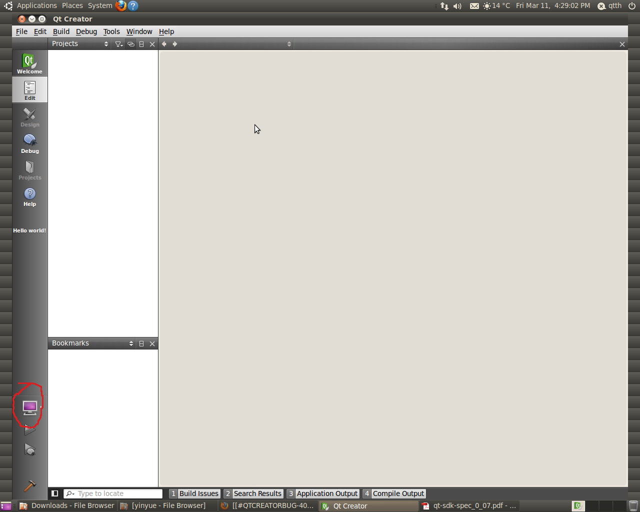This screenshot has width=640, height=512.
Task: Click the hammer Build Project icon
Action: 30,485
